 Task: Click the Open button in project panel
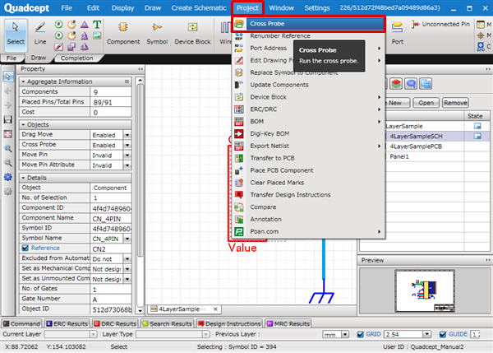point(426,103)
